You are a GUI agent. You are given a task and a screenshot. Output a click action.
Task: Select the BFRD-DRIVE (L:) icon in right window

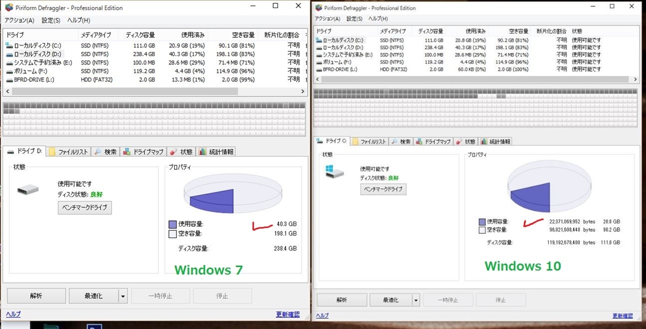(319, 69)
